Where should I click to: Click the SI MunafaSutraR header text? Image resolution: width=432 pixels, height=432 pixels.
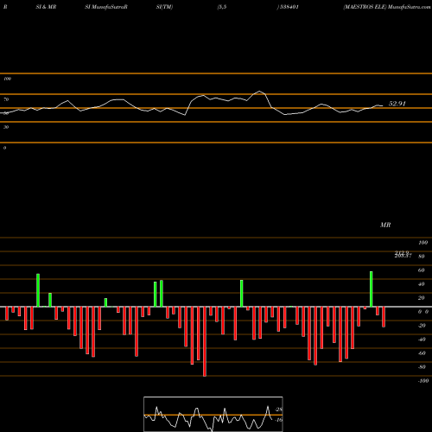[x=106, y=7]
